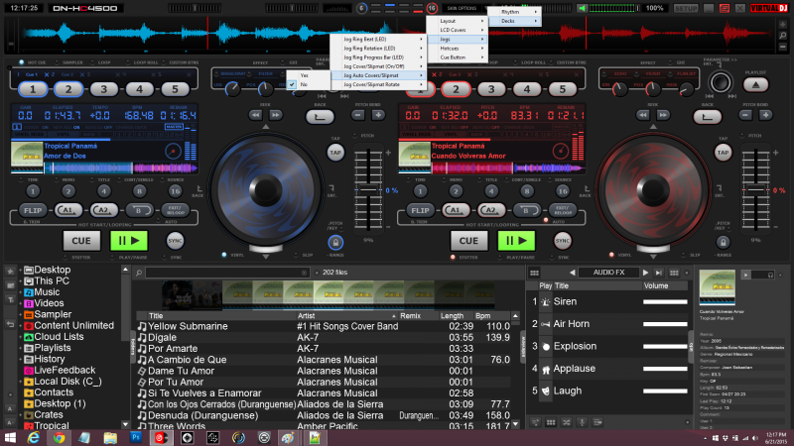Sort the file list by Artist column
794x446 pixels.
[346, 315]
